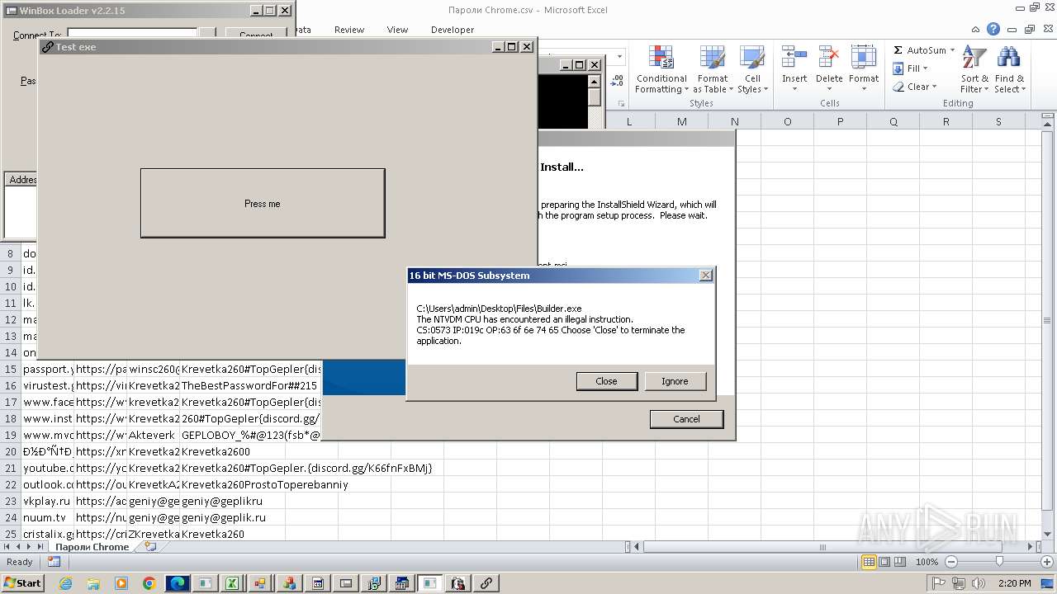Open the Number group dialog launcher
The image size is (1057, 594).
click(620, 104)
